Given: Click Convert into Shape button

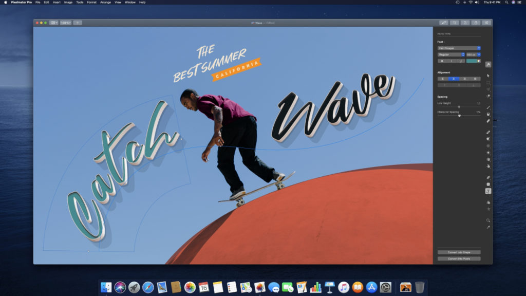Looking at the screenshot, I should pyautogui.click(x=459, y=252).
